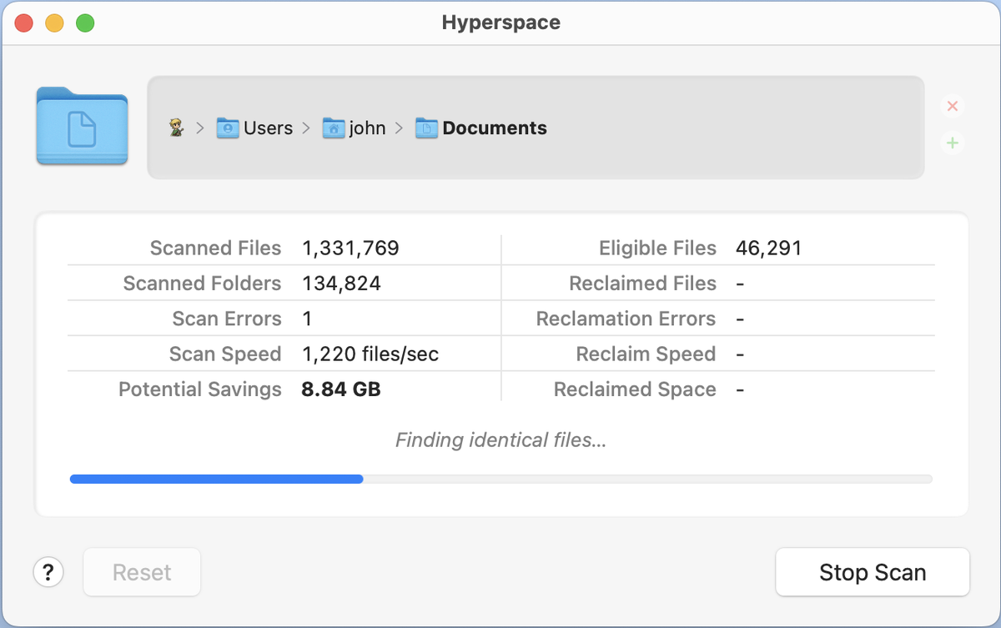This screenshot has height=628, width=1001.
Task: Select john in the breadcrumb path
Action: (367, 128)
